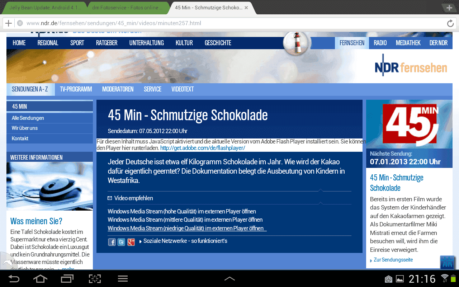The height and width of the screenshot is (287, 459).
Task: Open the picture notification icon
Action: pos(400,279)
